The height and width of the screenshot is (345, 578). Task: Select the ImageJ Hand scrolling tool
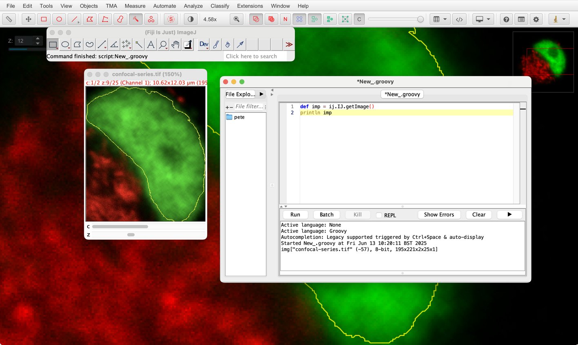[175, 44]
